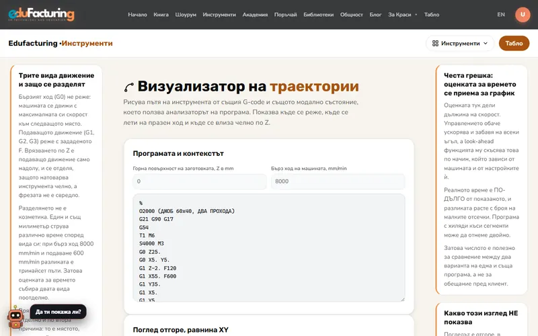Screen dimensions: 538x336
Task: Open the user avatar U menu
Action: 523,14
